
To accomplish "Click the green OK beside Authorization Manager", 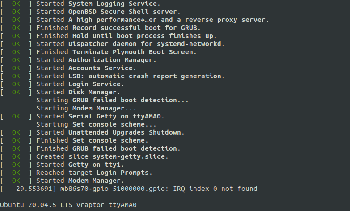I will point(16,60).
